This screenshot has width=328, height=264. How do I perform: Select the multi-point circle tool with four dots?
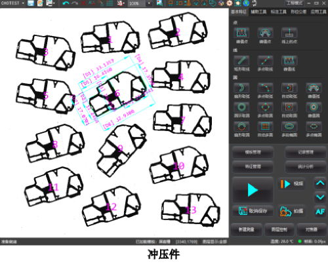(265, 109)
